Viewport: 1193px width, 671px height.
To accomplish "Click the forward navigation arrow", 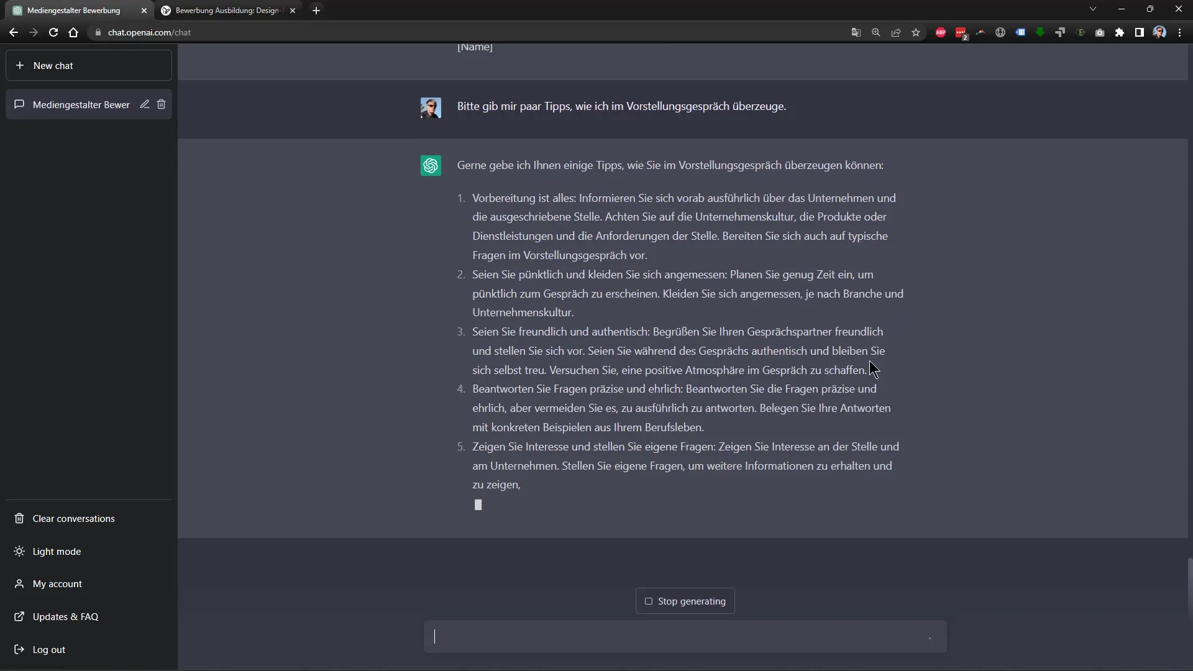I will click(x=34, y=32).
